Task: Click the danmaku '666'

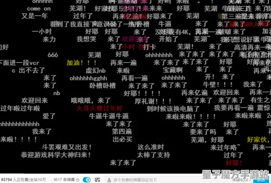Action: [x=53, y=55]
